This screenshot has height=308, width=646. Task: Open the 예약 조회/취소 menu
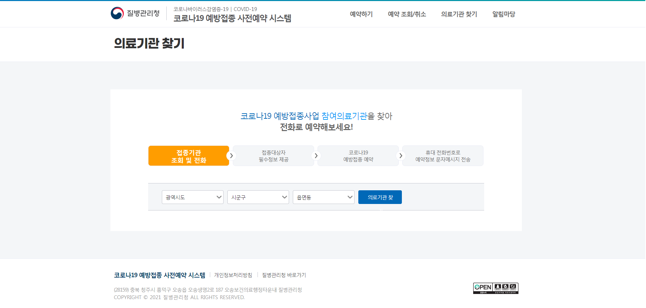(x=407, y=14)
